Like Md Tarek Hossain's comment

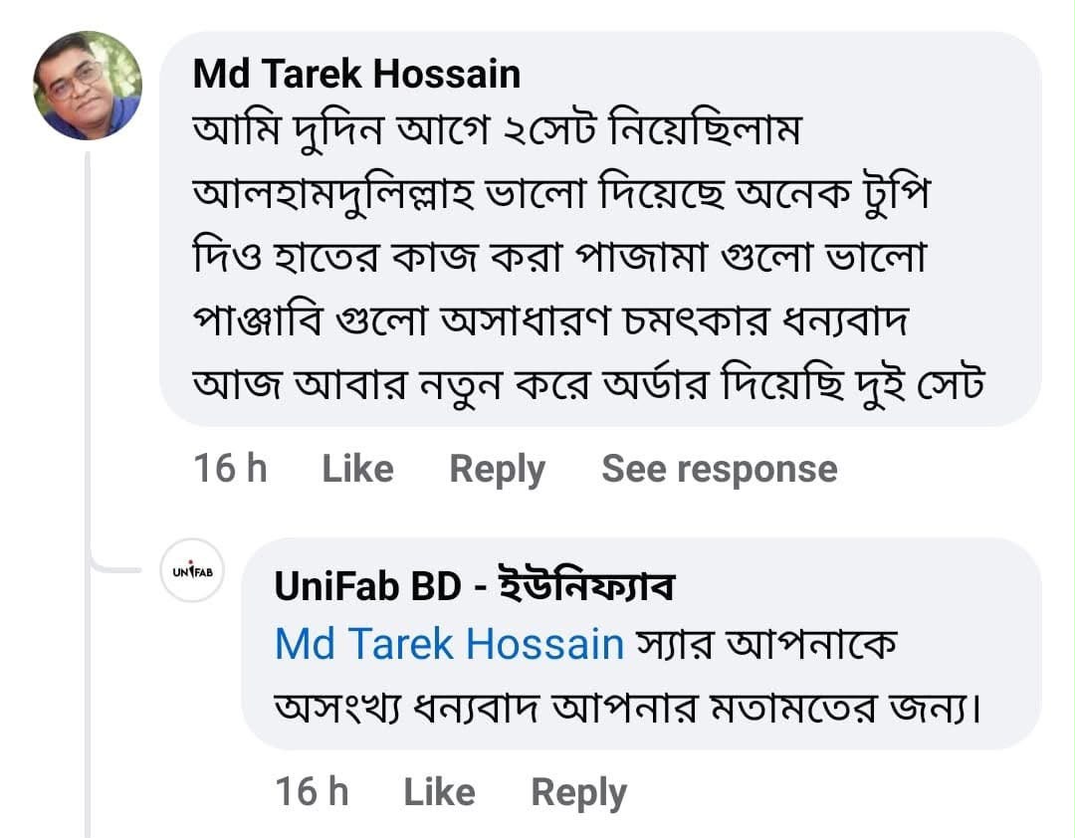point(358,469)
